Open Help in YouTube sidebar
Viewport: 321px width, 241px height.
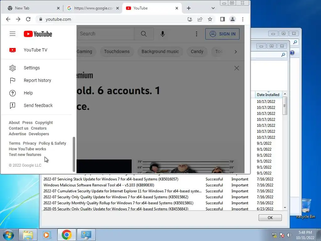point(36,93)
